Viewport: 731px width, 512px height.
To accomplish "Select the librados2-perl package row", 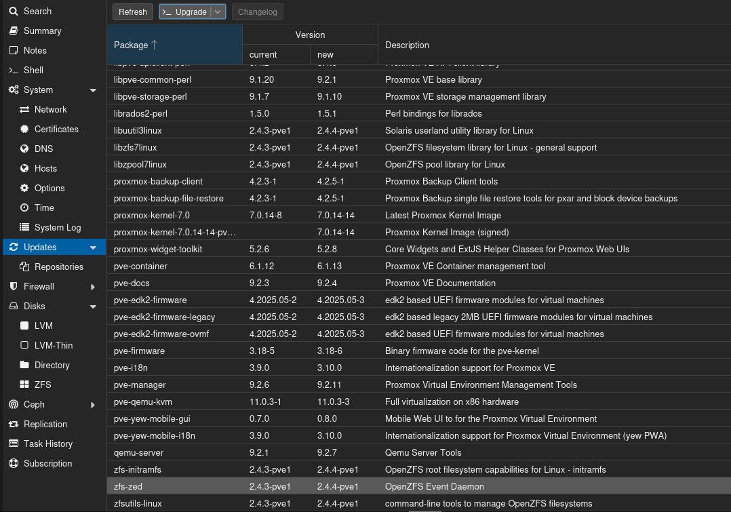I will [x=418, y=113].
